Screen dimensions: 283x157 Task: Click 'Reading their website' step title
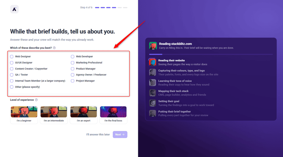pos(171,60)
